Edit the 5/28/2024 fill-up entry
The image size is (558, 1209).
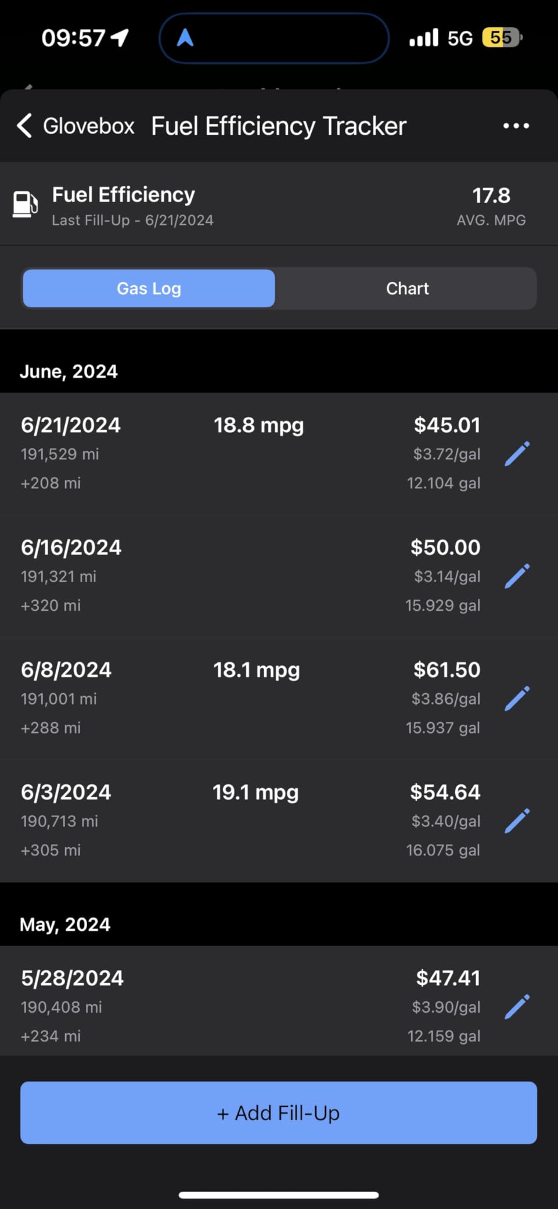[517, 1007]
